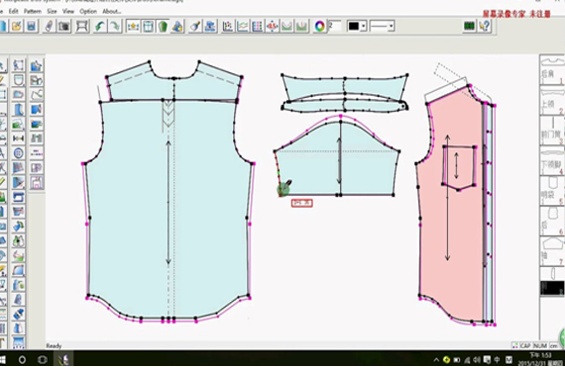Select the 上领 piece thumbnail
The height and width of the screenshot is (367, 565).
tap(553, 101)
